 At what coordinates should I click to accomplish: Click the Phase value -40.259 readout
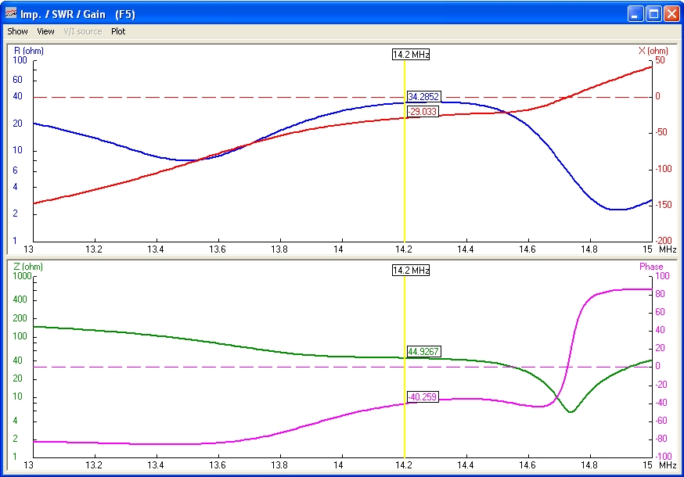pos(423,396)
